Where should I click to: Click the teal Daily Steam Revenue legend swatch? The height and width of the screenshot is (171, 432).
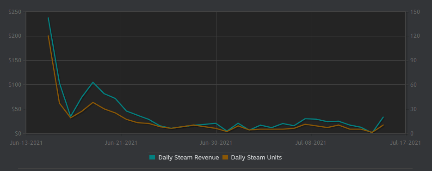(152, 157)
